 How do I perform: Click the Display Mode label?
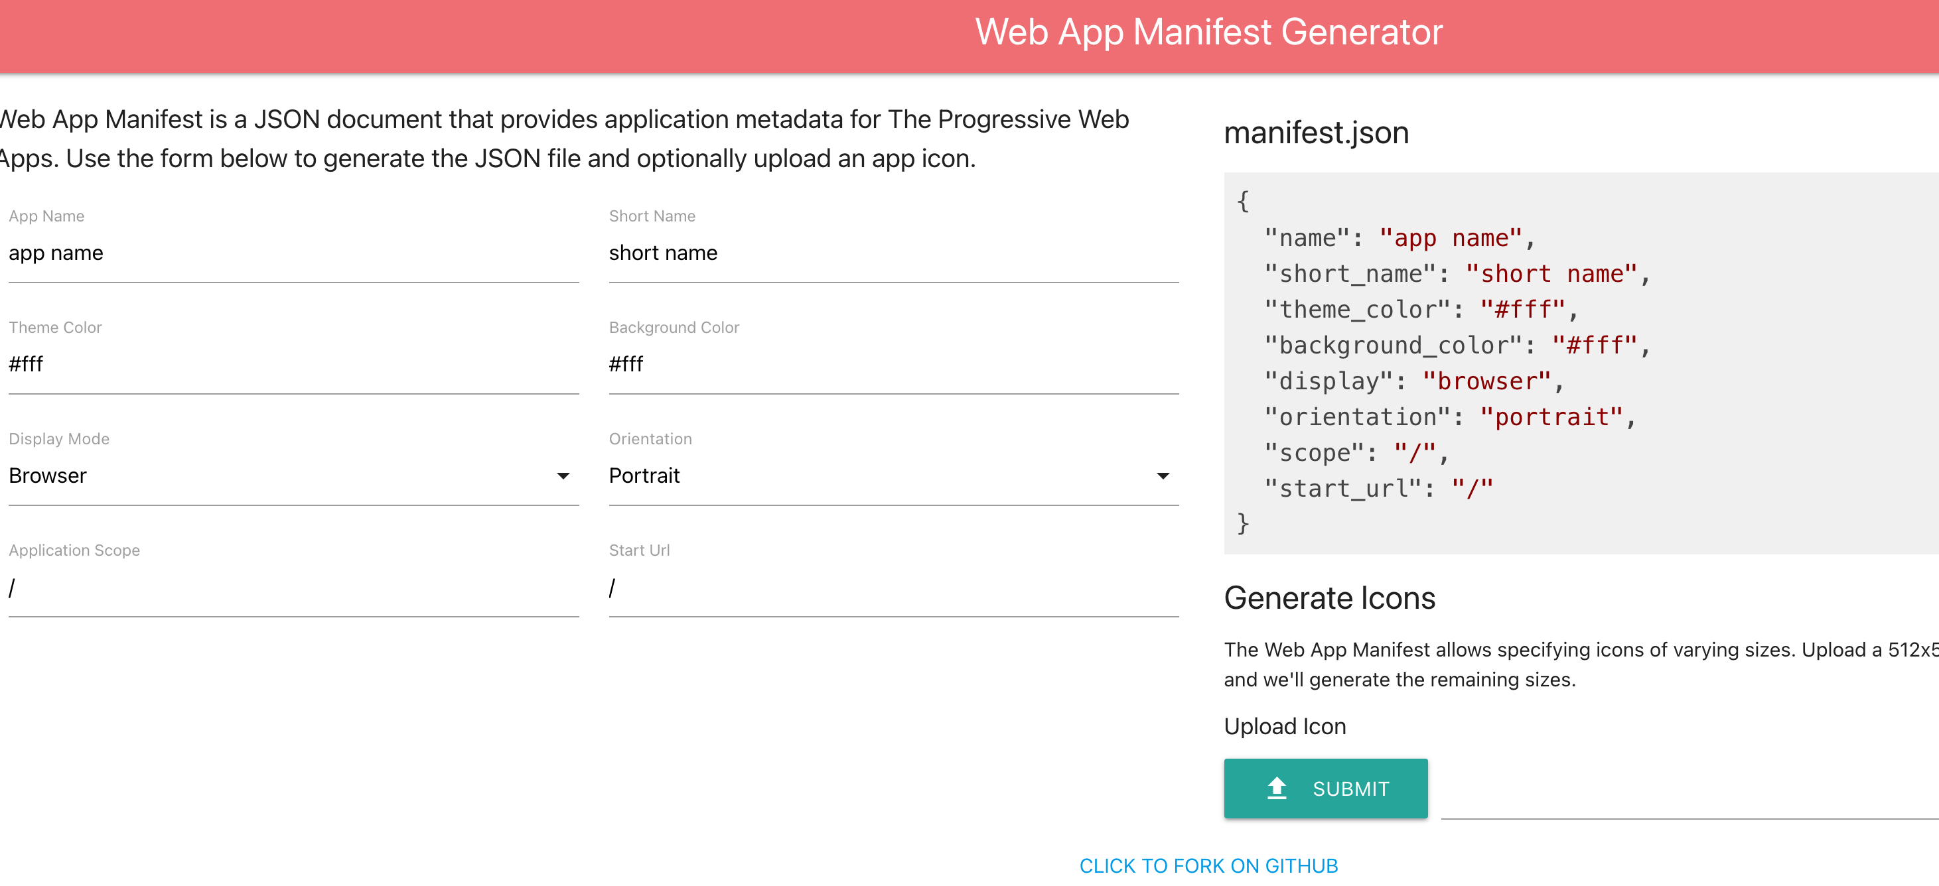coord(58,439)
